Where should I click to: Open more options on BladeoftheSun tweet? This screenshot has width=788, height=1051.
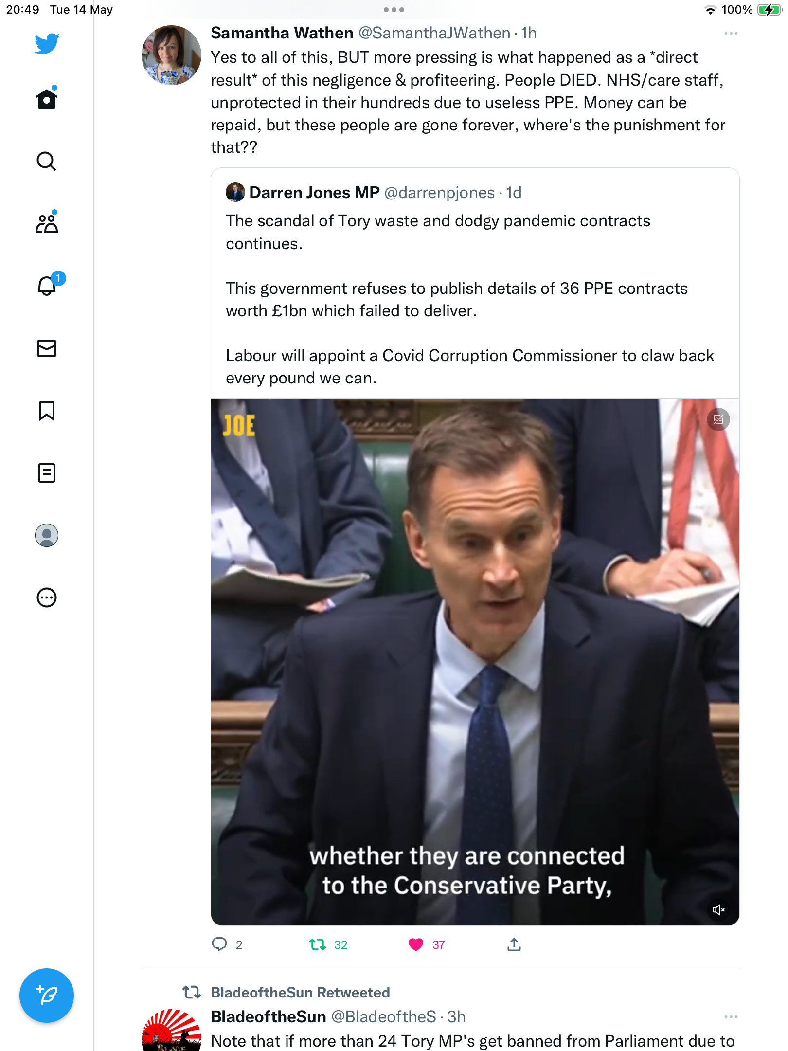tap(731, 1017)
